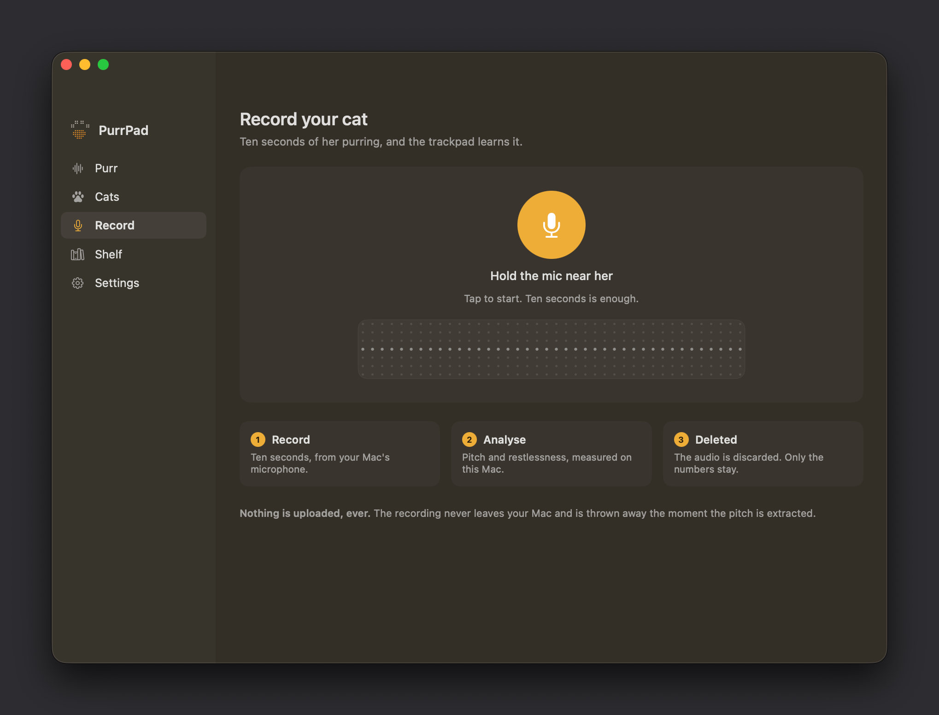Tap the orange microphone record button
The image size is (939, 715).
(551, 225)
